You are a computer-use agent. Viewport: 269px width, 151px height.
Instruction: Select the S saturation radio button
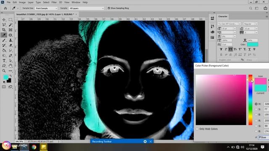coord(256,109)
